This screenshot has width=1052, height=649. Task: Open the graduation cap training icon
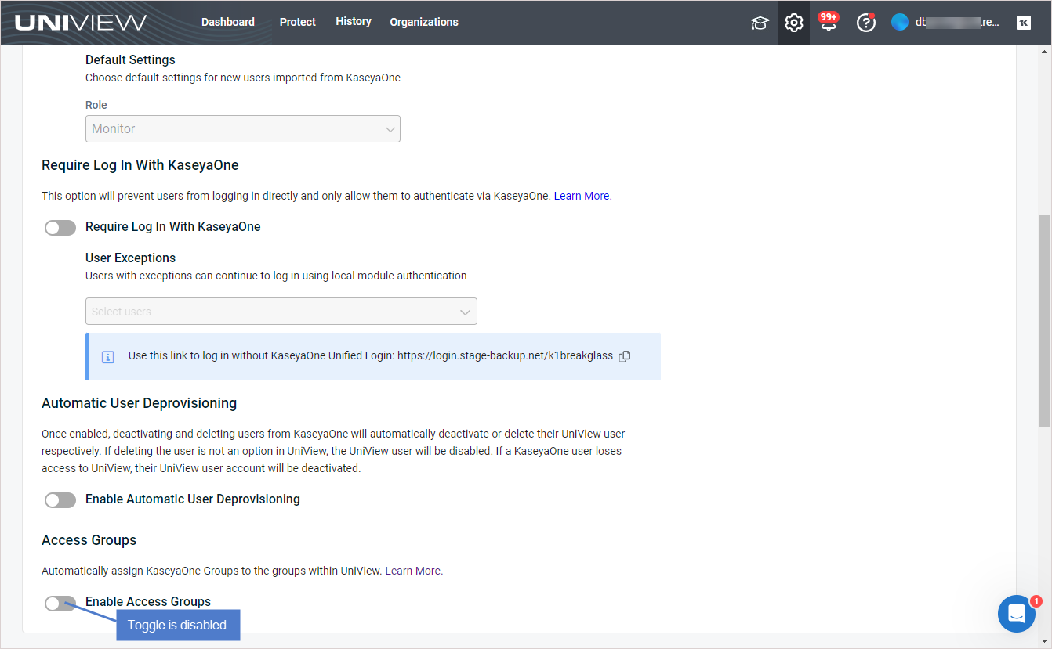[x=760, y=23]
